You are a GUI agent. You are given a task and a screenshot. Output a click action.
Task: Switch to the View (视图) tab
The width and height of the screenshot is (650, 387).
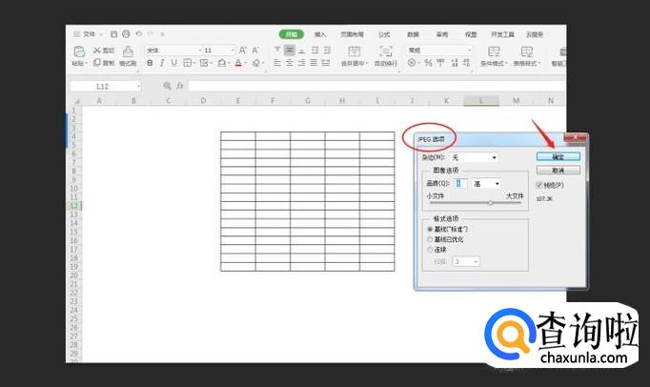point(471,34)
